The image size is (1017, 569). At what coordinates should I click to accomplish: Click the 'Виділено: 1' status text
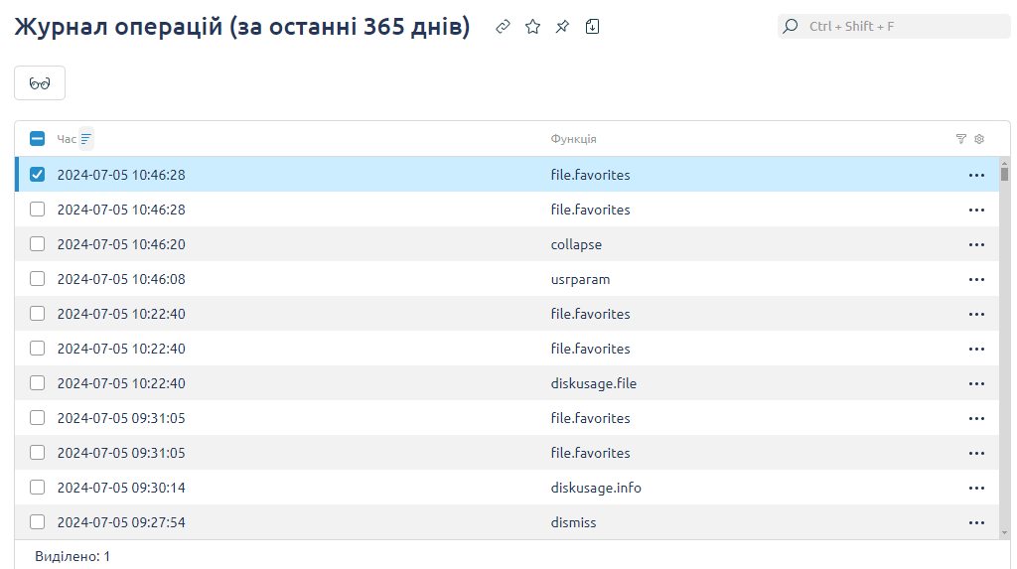point(73,556)
